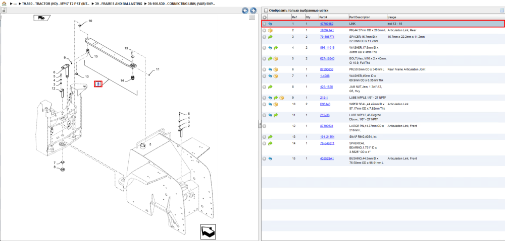Screen dimensions: 505x241
Task: Open part number 627-16040 link
Action: coord(327,59)
